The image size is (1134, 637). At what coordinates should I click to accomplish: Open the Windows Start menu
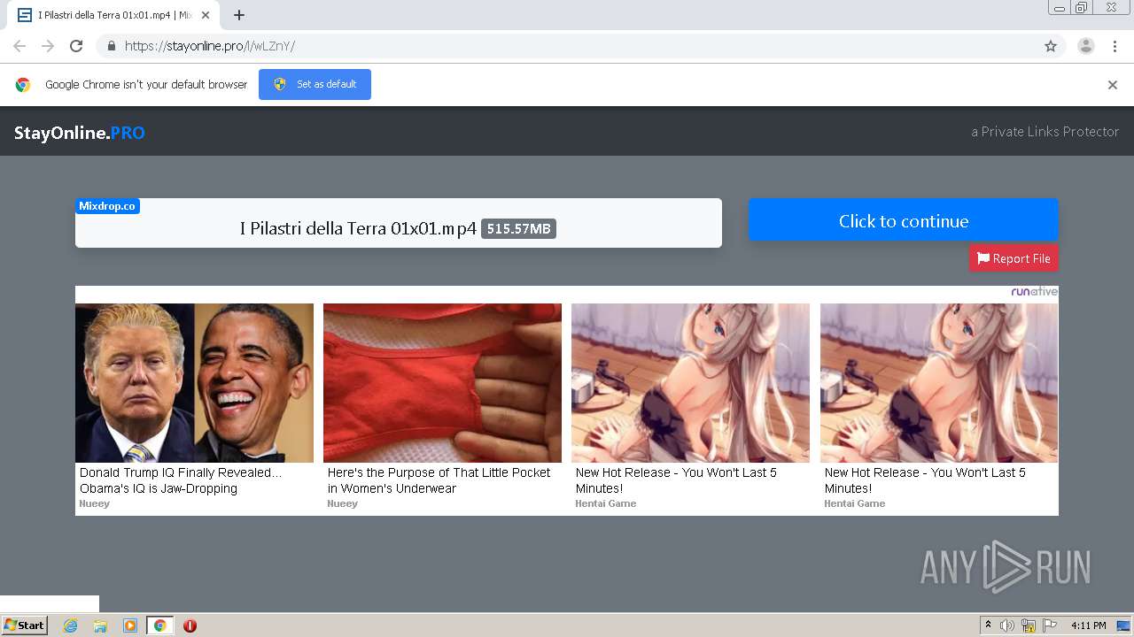[25, 625]
